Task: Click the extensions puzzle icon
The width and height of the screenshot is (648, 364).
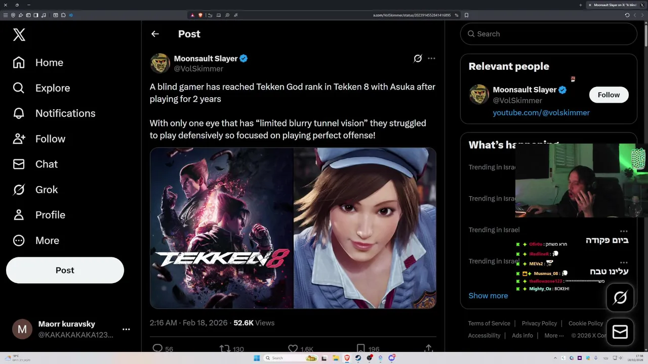Action: click(63, 15)
